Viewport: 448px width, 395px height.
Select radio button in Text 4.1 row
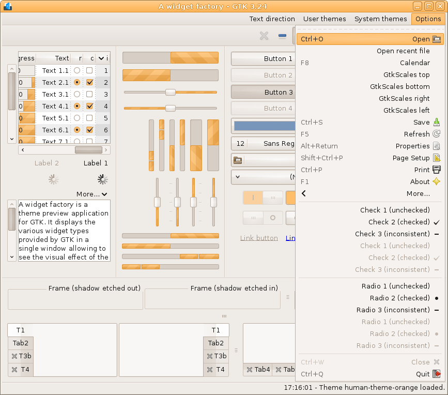(77, 106)
